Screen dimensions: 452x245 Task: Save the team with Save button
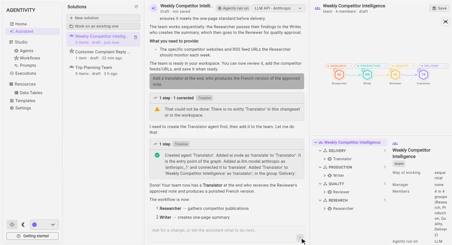[439, 8]
